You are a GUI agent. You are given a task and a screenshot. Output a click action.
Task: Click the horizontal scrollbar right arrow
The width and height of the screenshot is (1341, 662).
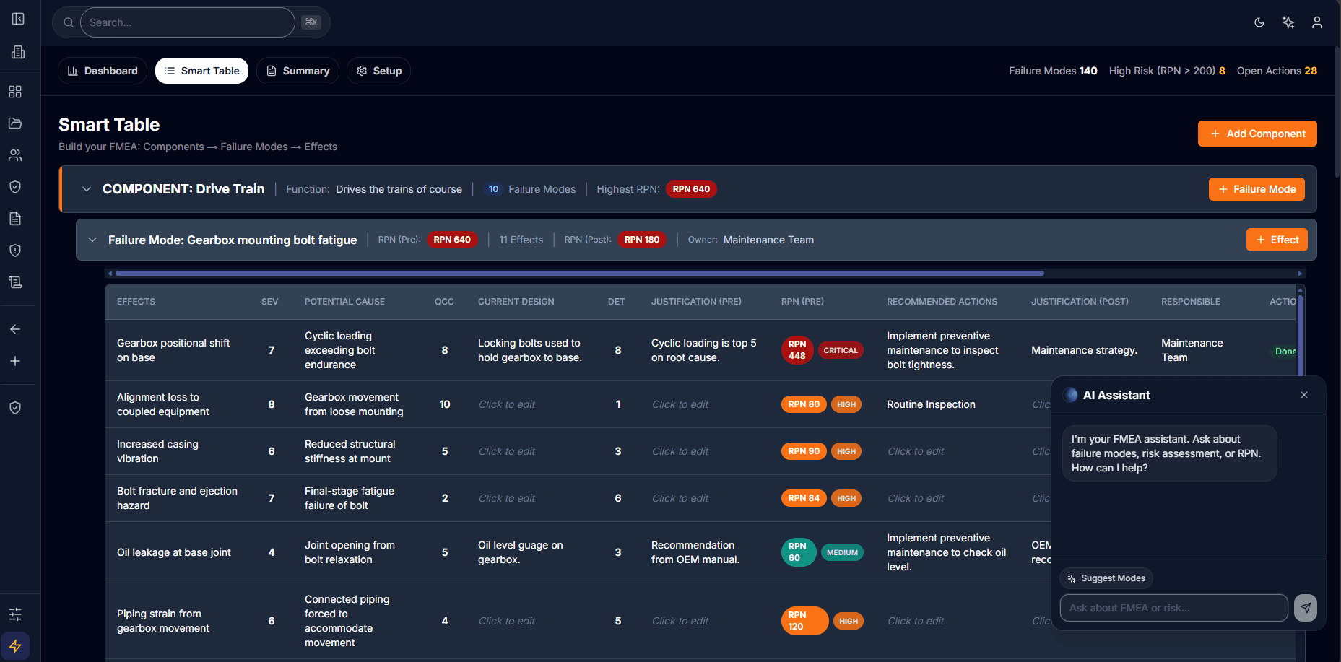[1300, 274]
